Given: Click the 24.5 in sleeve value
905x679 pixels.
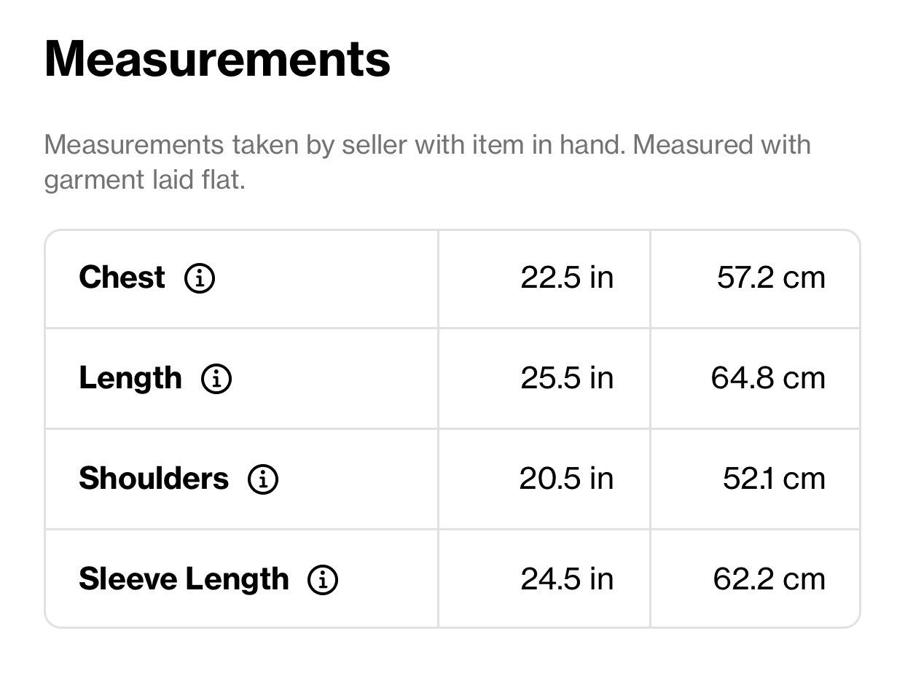Looking at the screenshot, I should point(567,579).
